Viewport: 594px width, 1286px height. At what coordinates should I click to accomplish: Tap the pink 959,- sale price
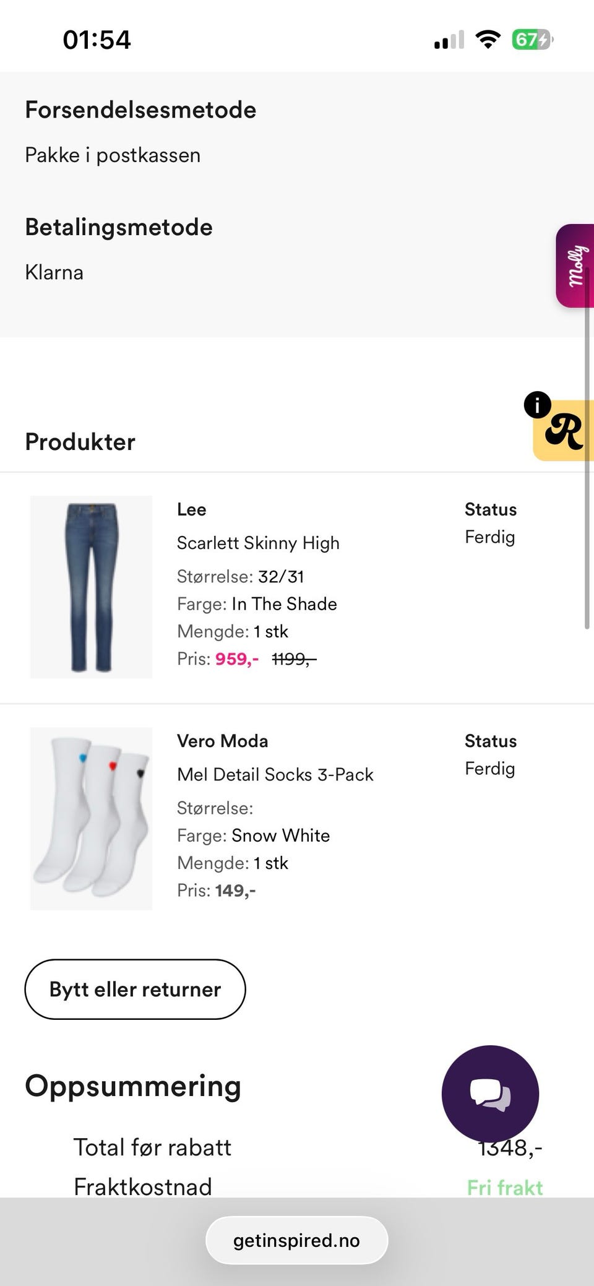(x=237, y=658)
